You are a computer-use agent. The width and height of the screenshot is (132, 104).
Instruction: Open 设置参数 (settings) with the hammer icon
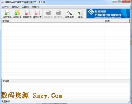[69, 14]
